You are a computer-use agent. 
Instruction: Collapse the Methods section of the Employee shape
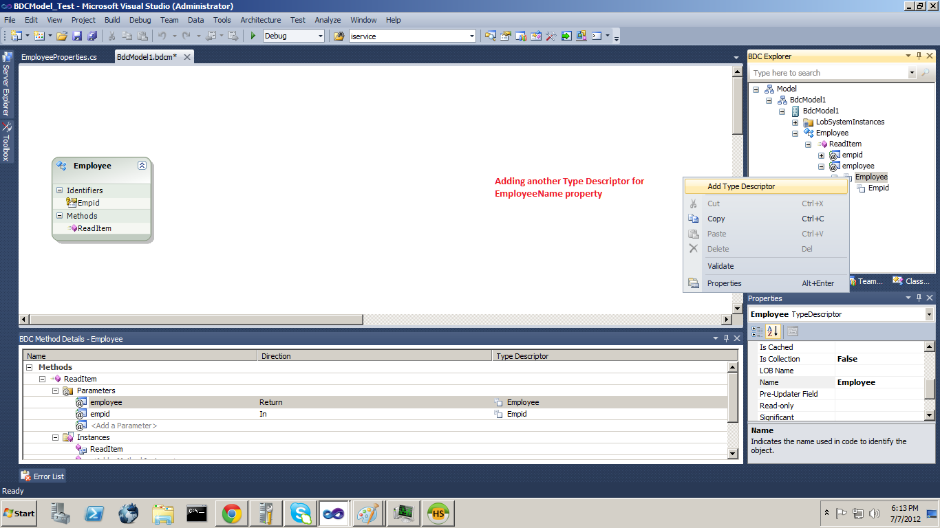pos(60,216)
